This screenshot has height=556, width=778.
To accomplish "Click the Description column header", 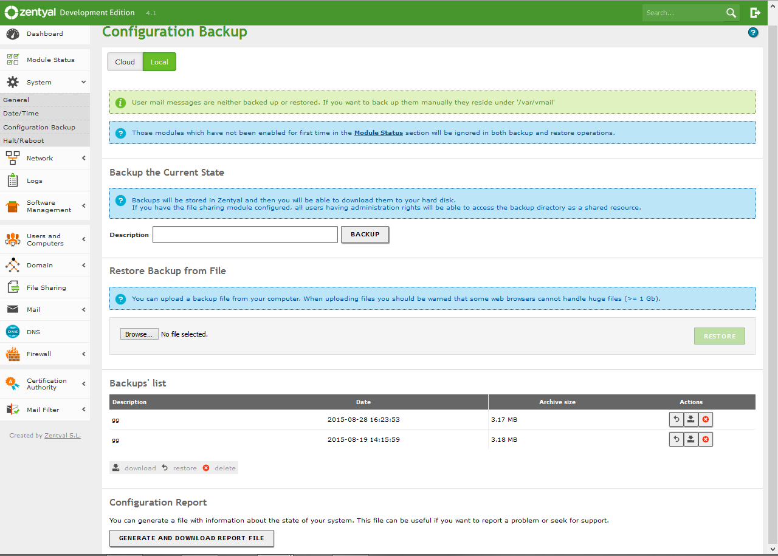I will pos(129,402).
